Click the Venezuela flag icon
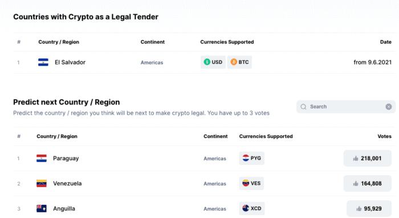399x218 pixels. click(42, 184)
